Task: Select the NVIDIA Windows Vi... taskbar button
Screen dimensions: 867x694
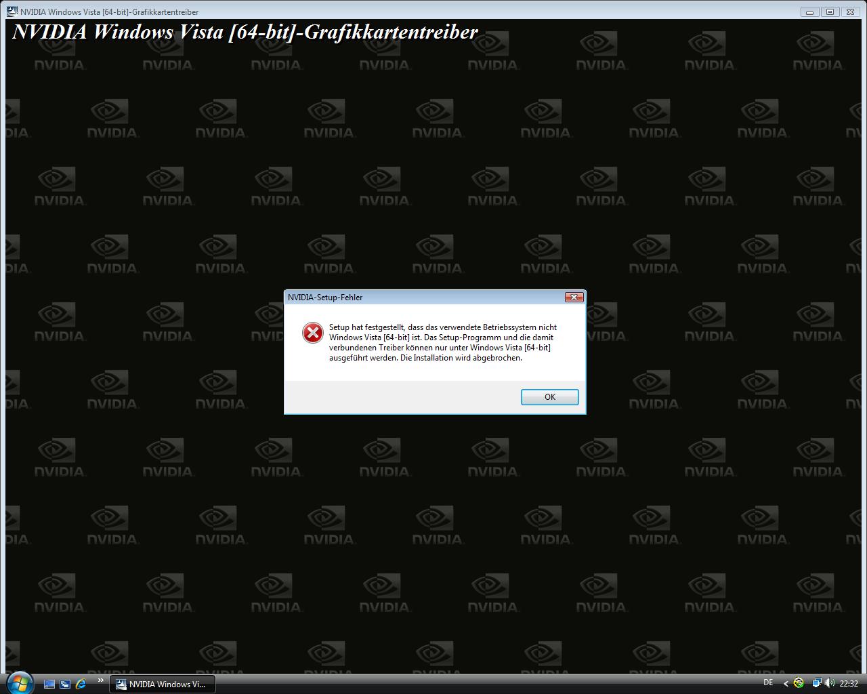Action: pyautogui.click(x=162, y=684)
